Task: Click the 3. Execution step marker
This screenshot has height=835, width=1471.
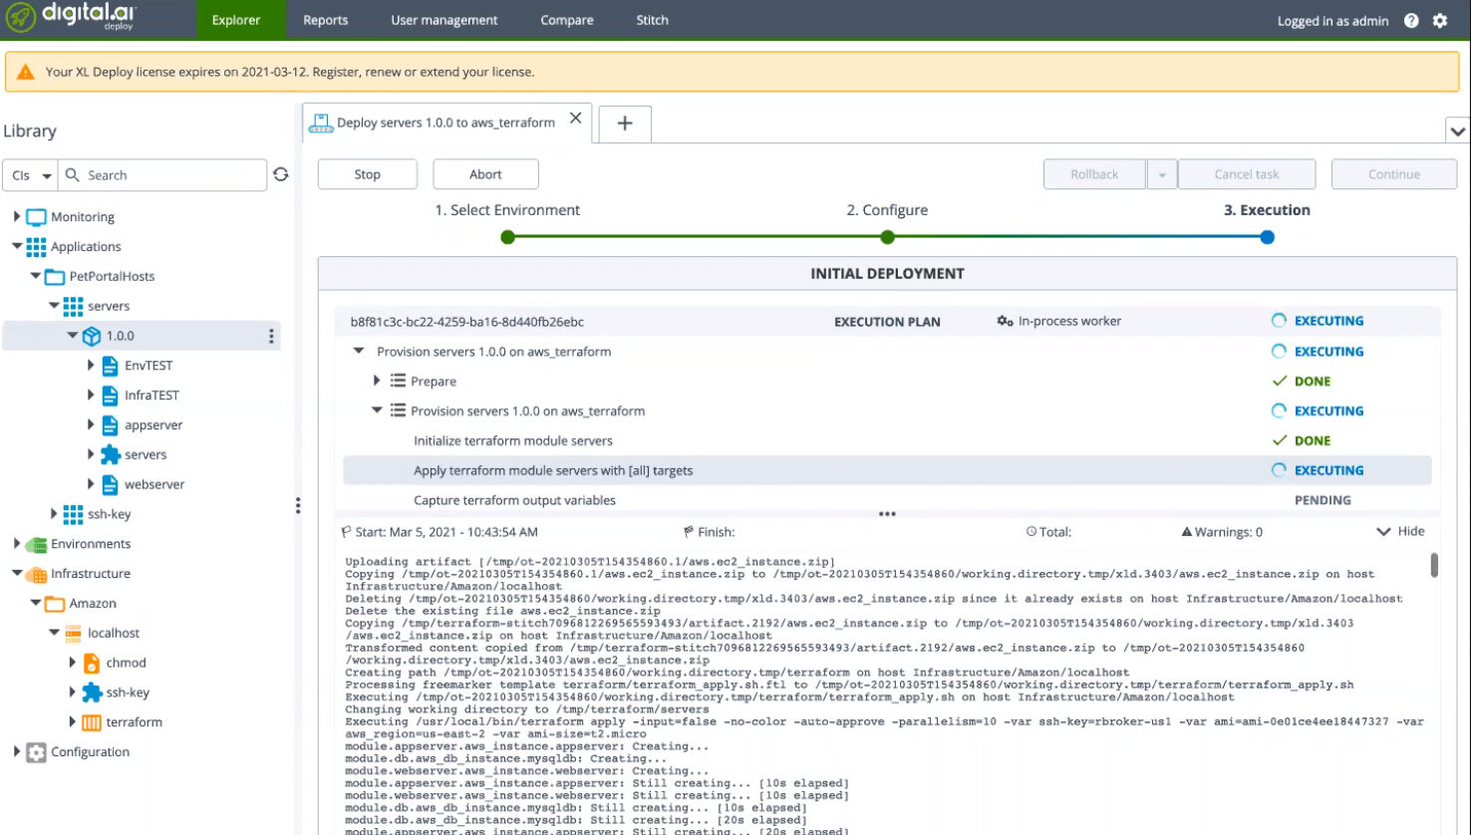Action: point(1267,237)
